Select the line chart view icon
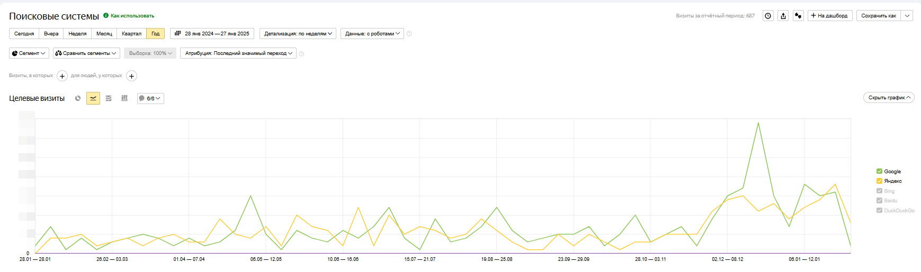The image size is (921, 272). pyautogui.click(x=93, y=98)
